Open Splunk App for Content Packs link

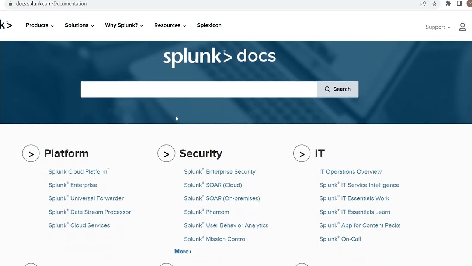coord(360,225)
